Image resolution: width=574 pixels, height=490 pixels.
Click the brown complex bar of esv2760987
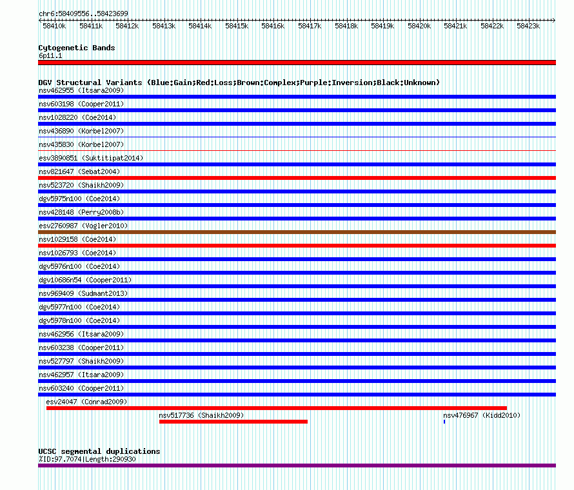[297, 232]
